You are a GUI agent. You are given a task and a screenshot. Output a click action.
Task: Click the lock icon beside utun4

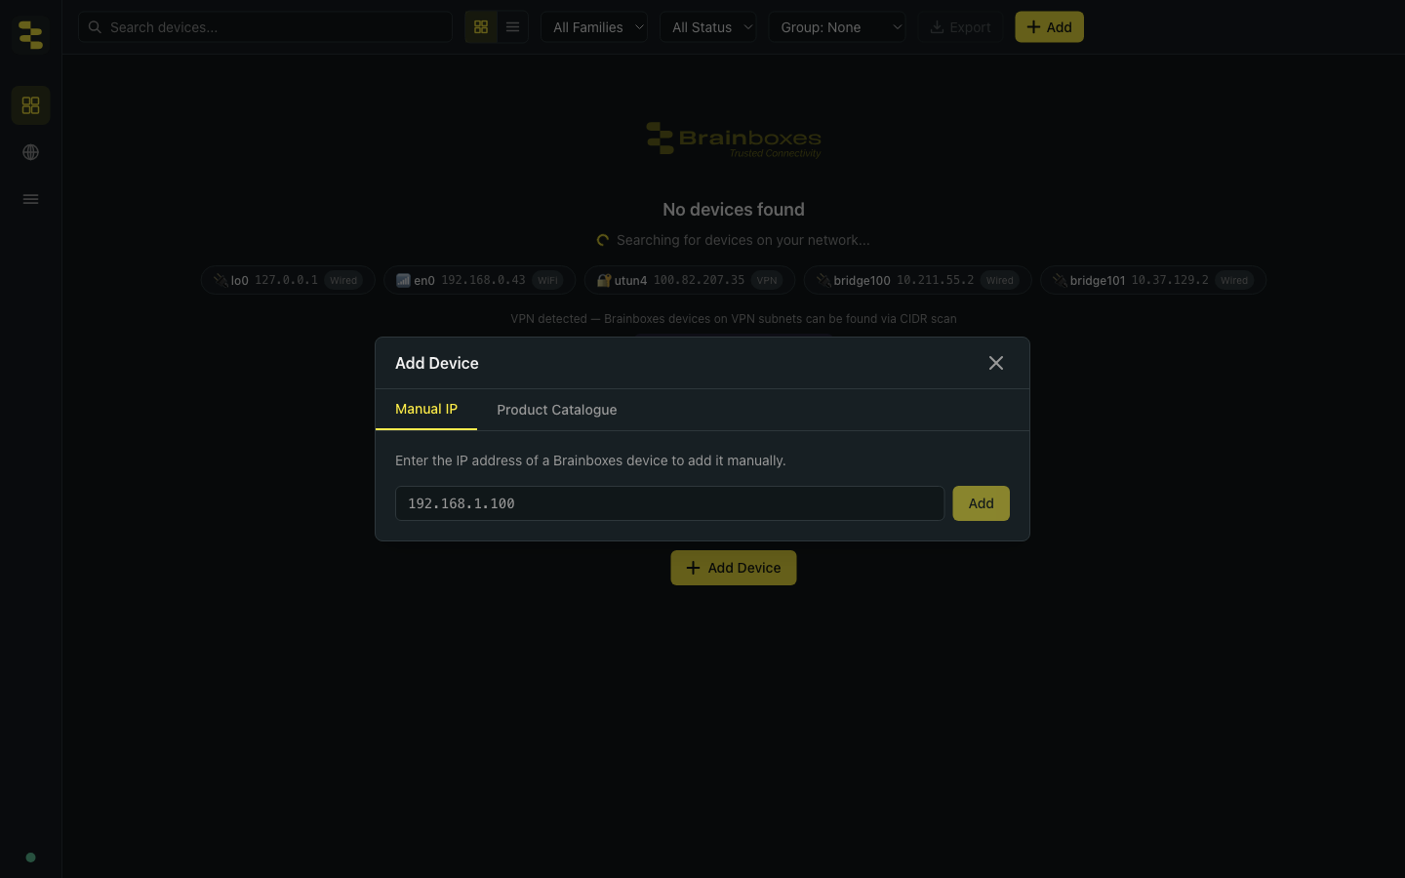coord(604,280)
